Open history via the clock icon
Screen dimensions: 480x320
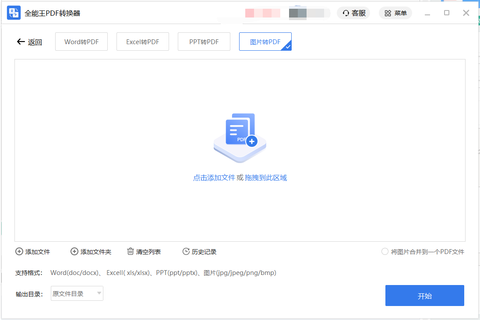[185, 251]
